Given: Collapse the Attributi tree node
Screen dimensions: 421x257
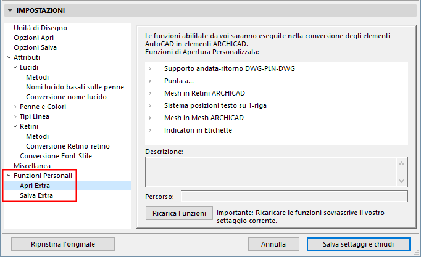Looking at the screenshot, I should click(9, 57).
